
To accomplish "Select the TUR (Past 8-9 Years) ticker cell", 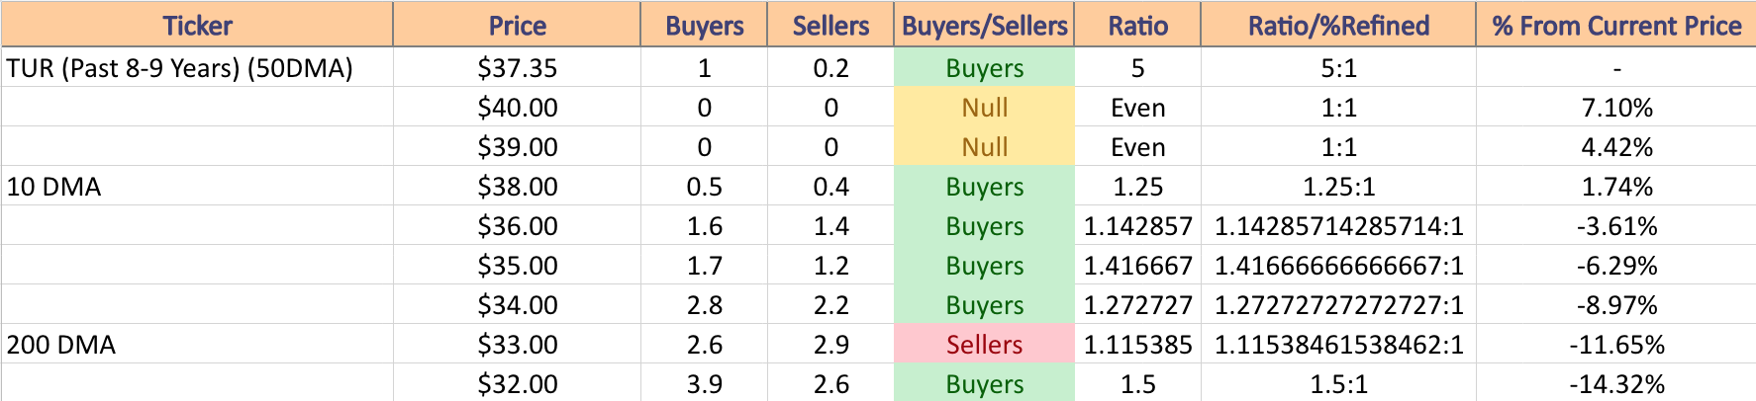I will pos(197,68).
